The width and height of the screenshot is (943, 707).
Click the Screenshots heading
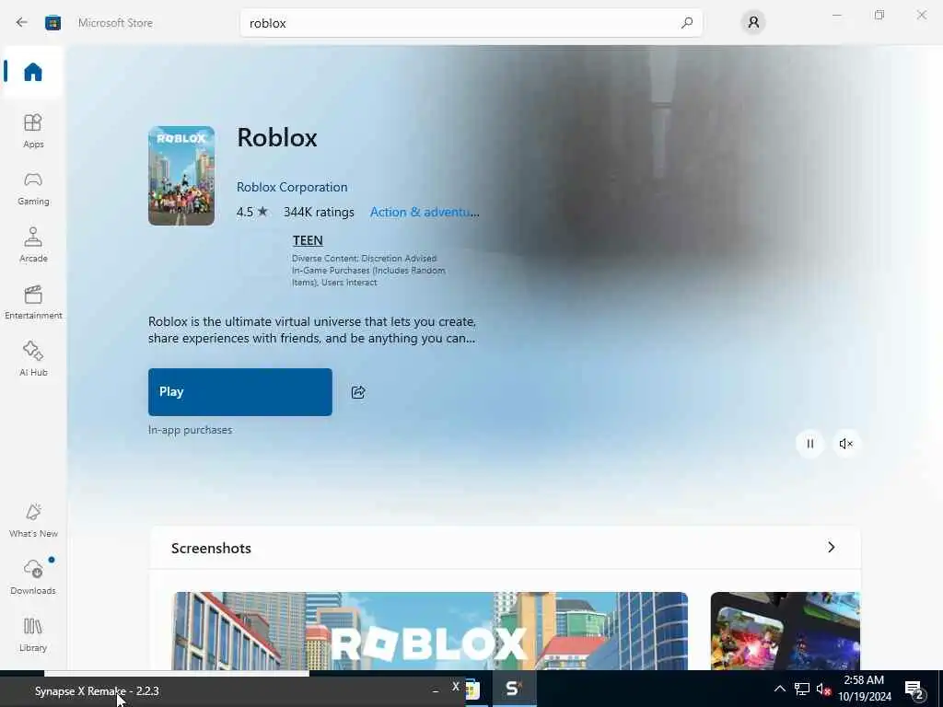coord(211,549)
